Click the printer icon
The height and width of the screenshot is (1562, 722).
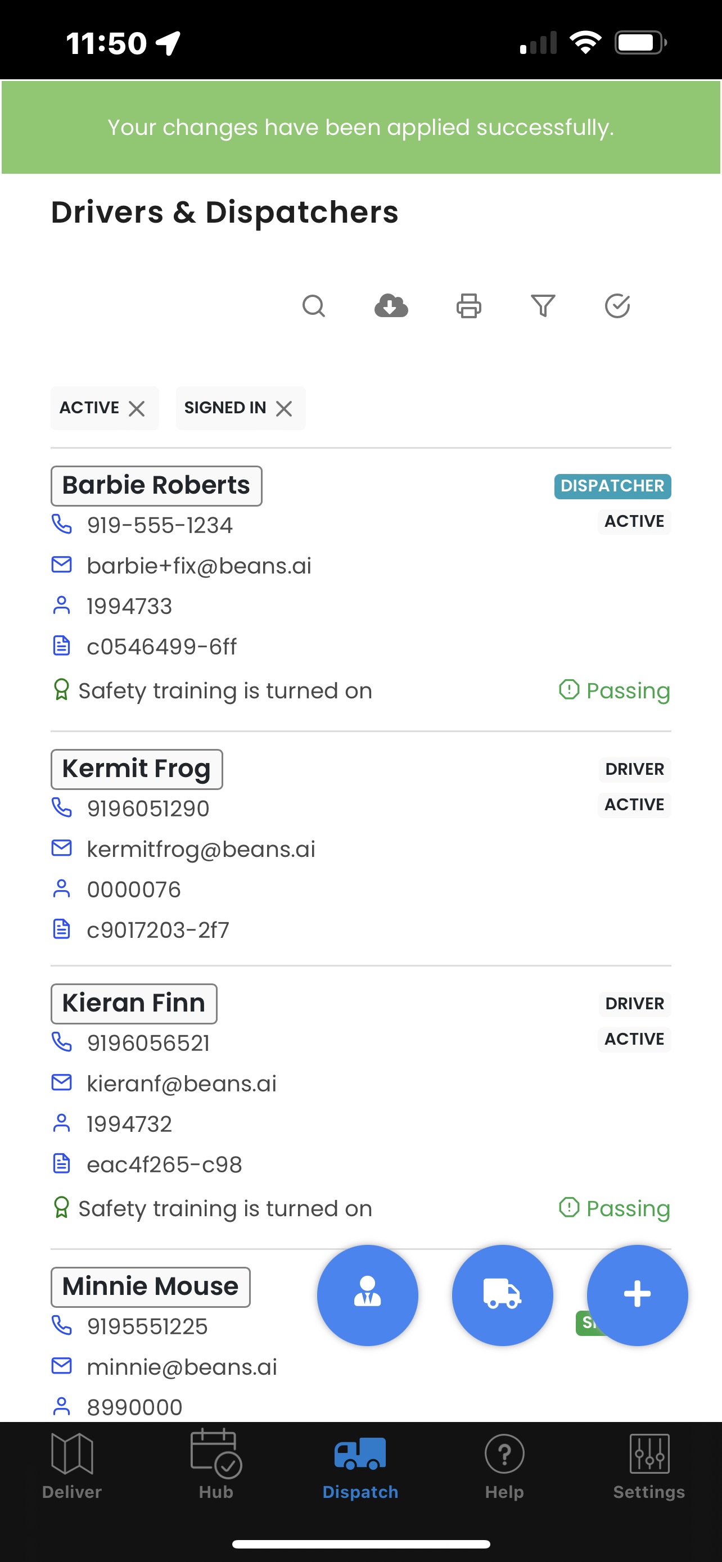(468, 306)
